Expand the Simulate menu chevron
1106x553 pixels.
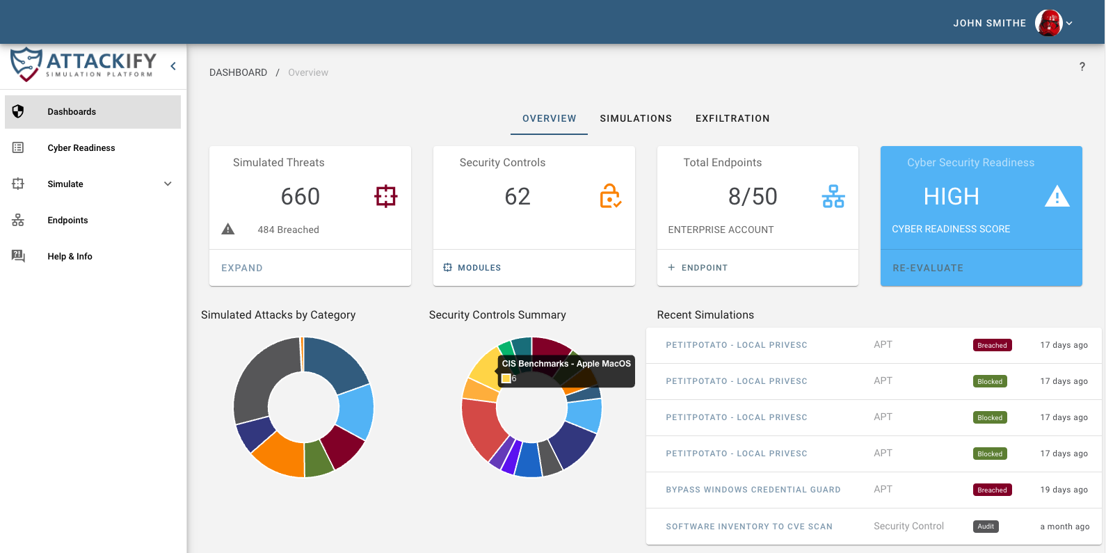(x=168, y=184)
